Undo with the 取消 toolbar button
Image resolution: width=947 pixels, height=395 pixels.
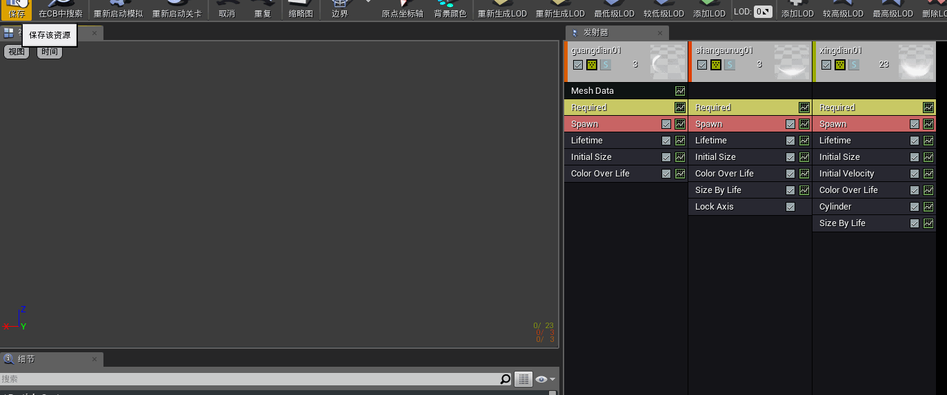226,10
